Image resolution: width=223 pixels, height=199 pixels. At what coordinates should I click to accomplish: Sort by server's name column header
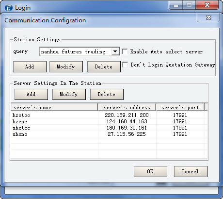(x=54, y=107)
